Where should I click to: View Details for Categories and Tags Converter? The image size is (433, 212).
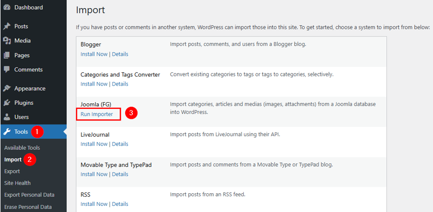[x=120, y=84]
